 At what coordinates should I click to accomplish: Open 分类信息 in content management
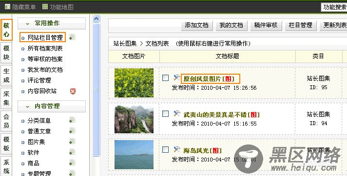(x=39, y=121)
